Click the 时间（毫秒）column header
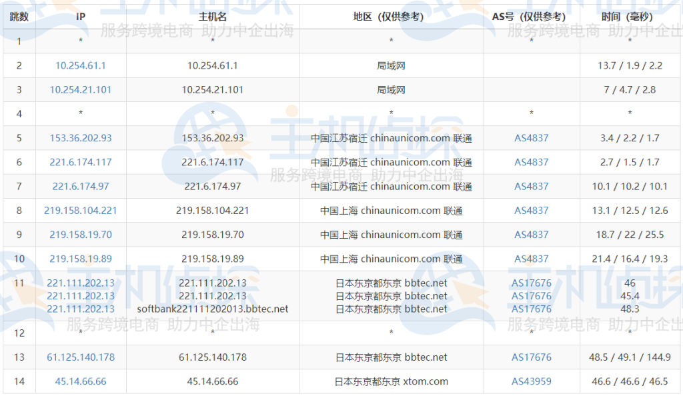This screenshot has height=396, width=683. [630, 17]
